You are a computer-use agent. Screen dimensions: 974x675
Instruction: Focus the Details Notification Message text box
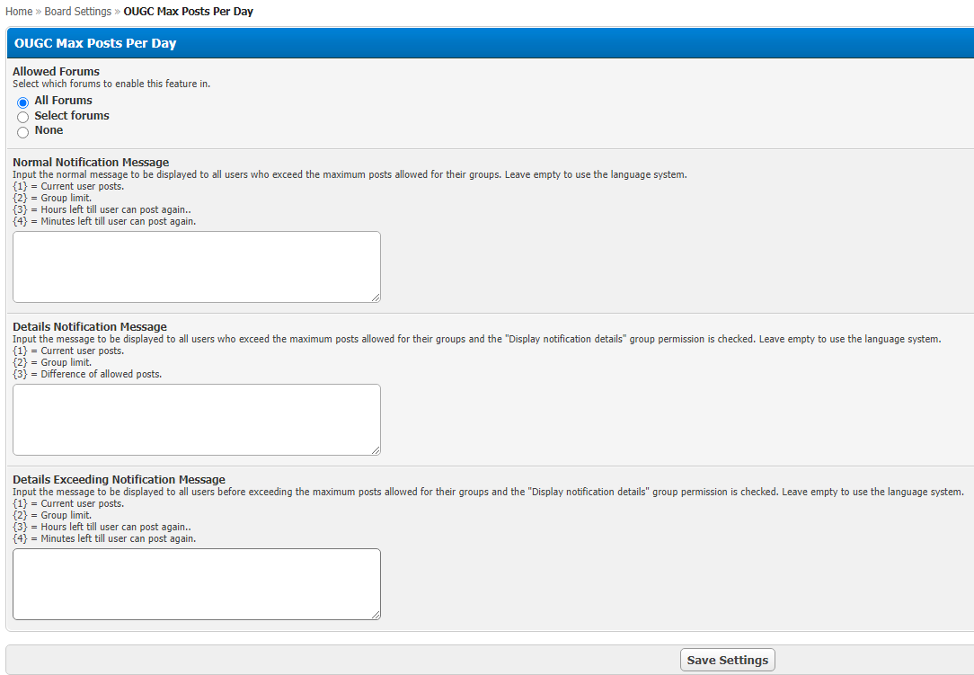tap(196, 419)
